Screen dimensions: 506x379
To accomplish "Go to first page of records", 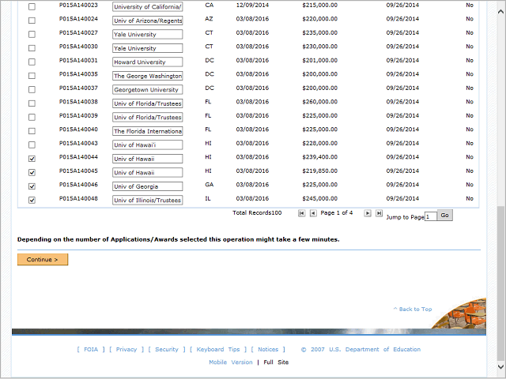I will click(x=301, y=213).
